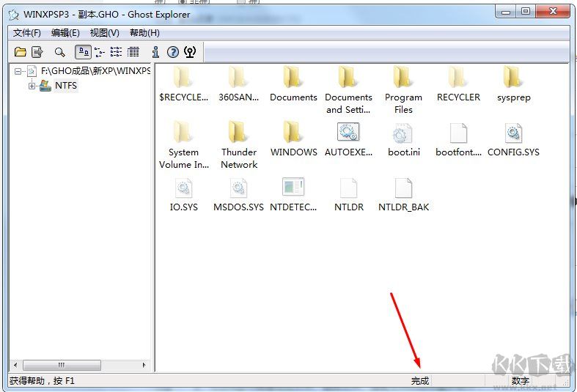
Task: Click the Help question mark icon
Action: (173, 52)
